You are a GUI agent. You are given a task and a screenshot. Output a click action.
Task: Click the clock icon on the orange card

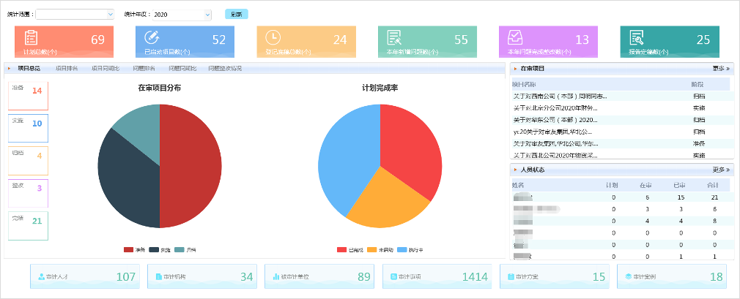273,38
